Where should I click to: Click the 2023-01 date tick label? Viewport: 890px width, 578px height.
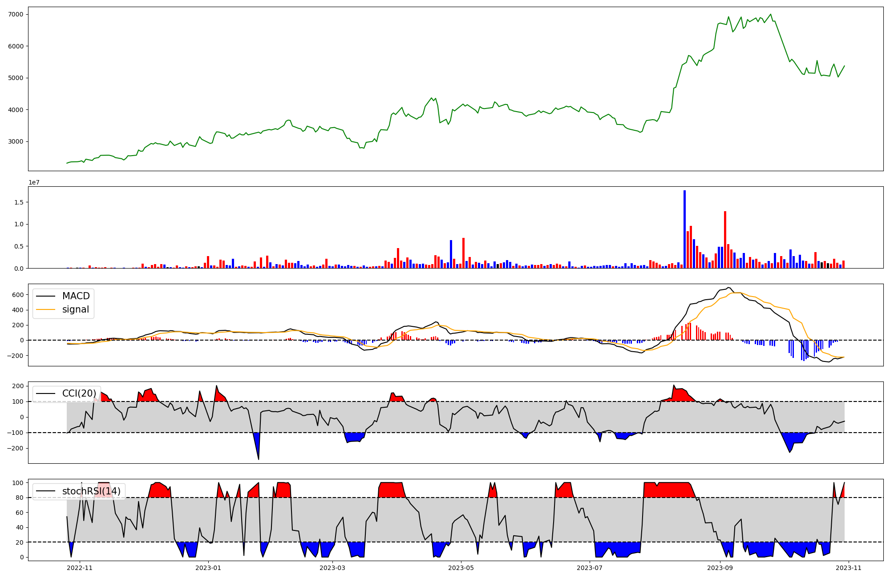pos(208,568)
